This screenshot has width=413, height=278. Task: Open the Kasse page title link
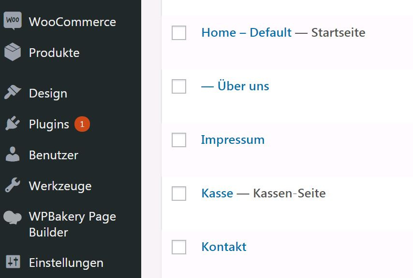pyautogui.click(x=217, y=194)
